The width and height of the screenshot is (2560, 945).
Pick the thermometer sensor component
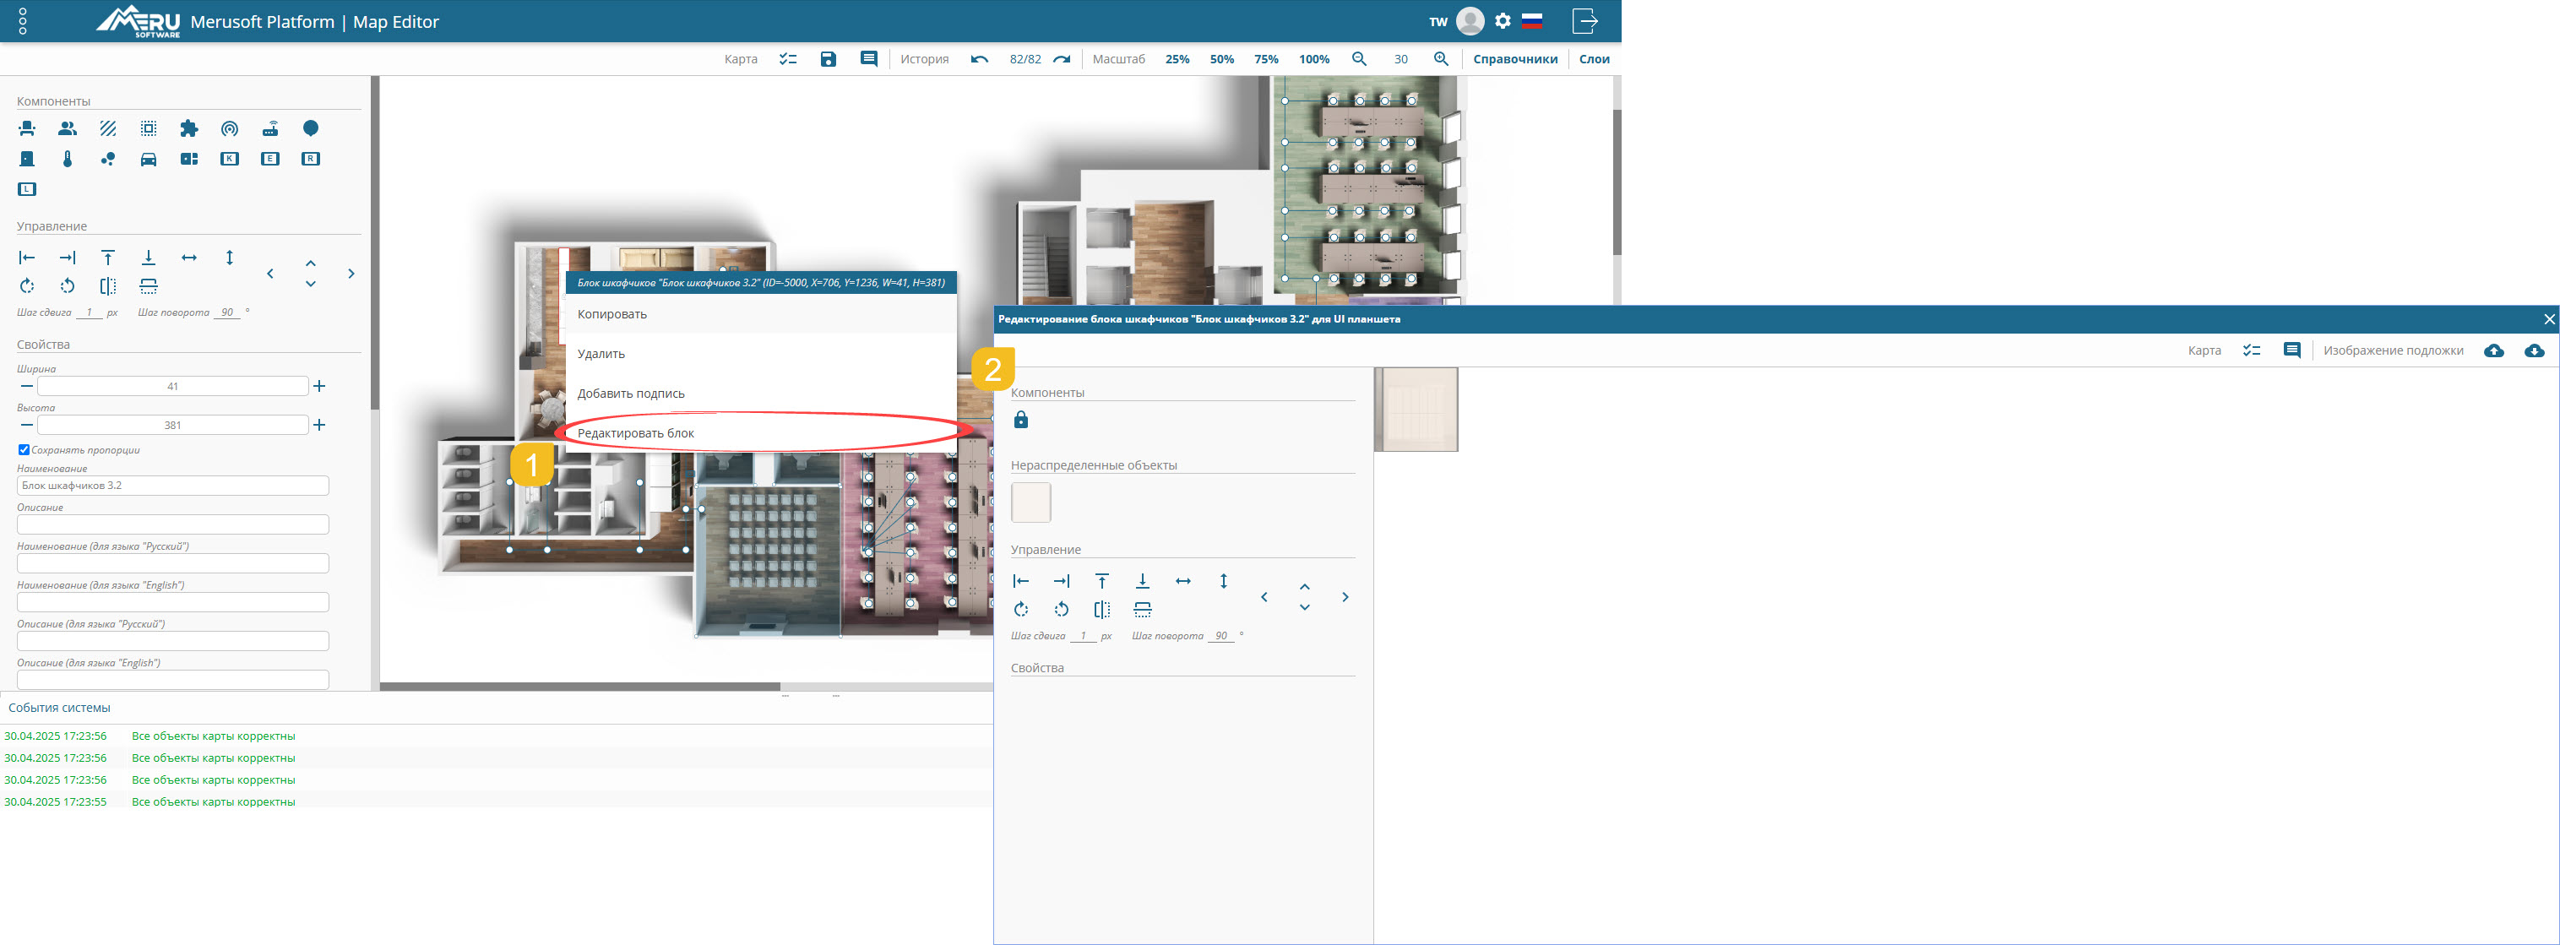pos(68,159)
